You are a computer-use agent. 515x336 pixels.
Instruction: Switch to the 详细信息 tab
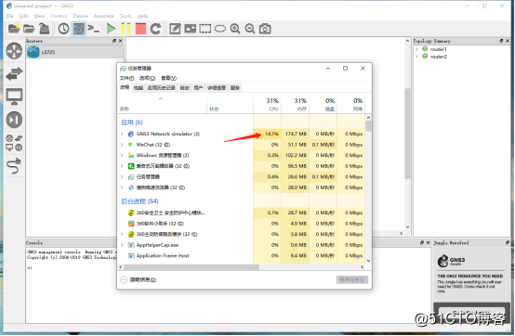point(217,87)
